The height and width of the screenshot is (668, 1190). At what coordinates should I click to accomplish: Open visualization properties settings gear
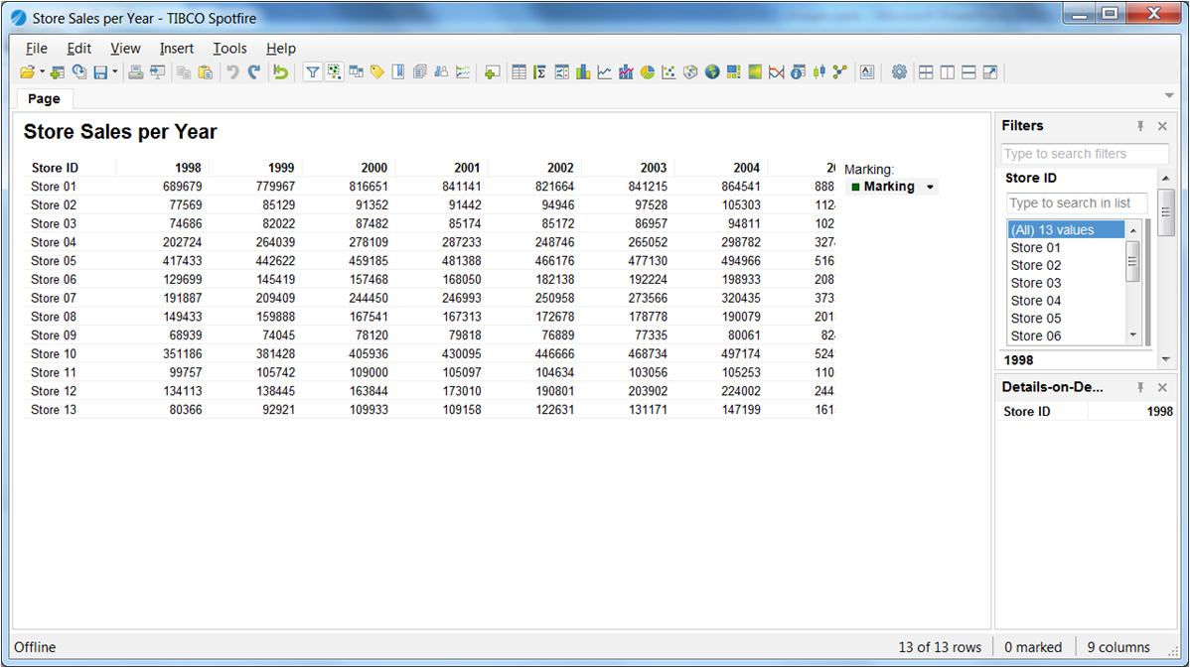click(x=899, y=71)
